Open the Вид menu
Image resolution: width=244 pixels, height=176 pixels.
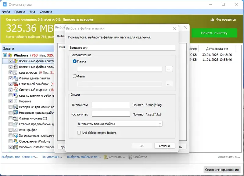pyautogui.click(x=32, y=12)
